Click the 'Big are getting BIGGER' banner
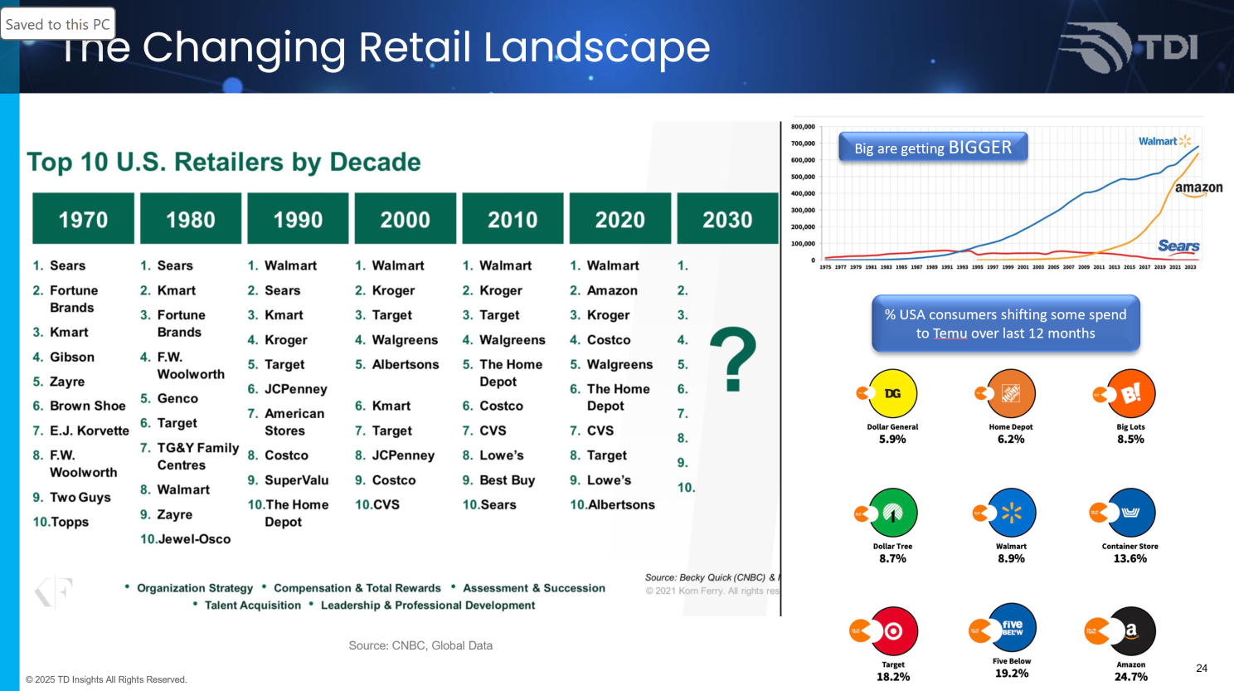This screenshot has height=691, width=1234. (x=933, y=148)
